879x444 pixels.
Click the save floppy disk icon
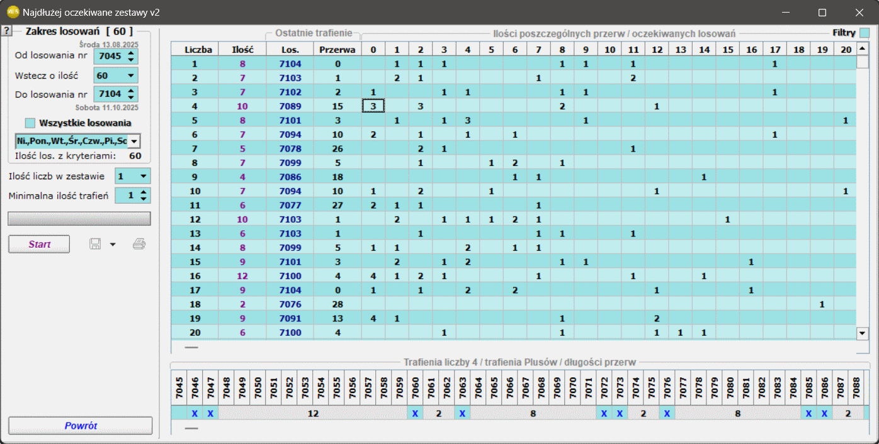coord(96,244)
